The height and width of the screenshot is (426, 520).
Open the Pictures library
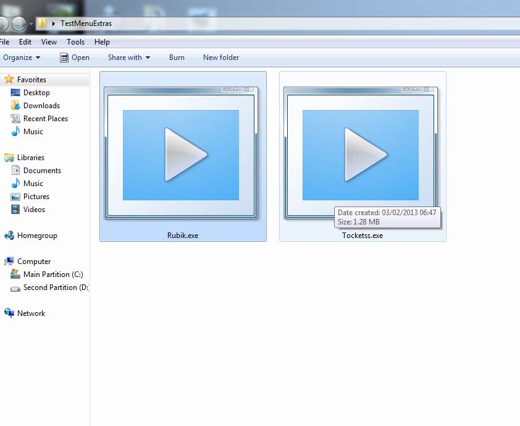[36, 197]
